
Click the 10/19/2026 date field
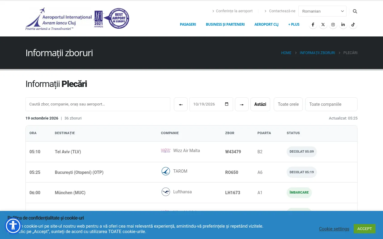coord(211,104)
